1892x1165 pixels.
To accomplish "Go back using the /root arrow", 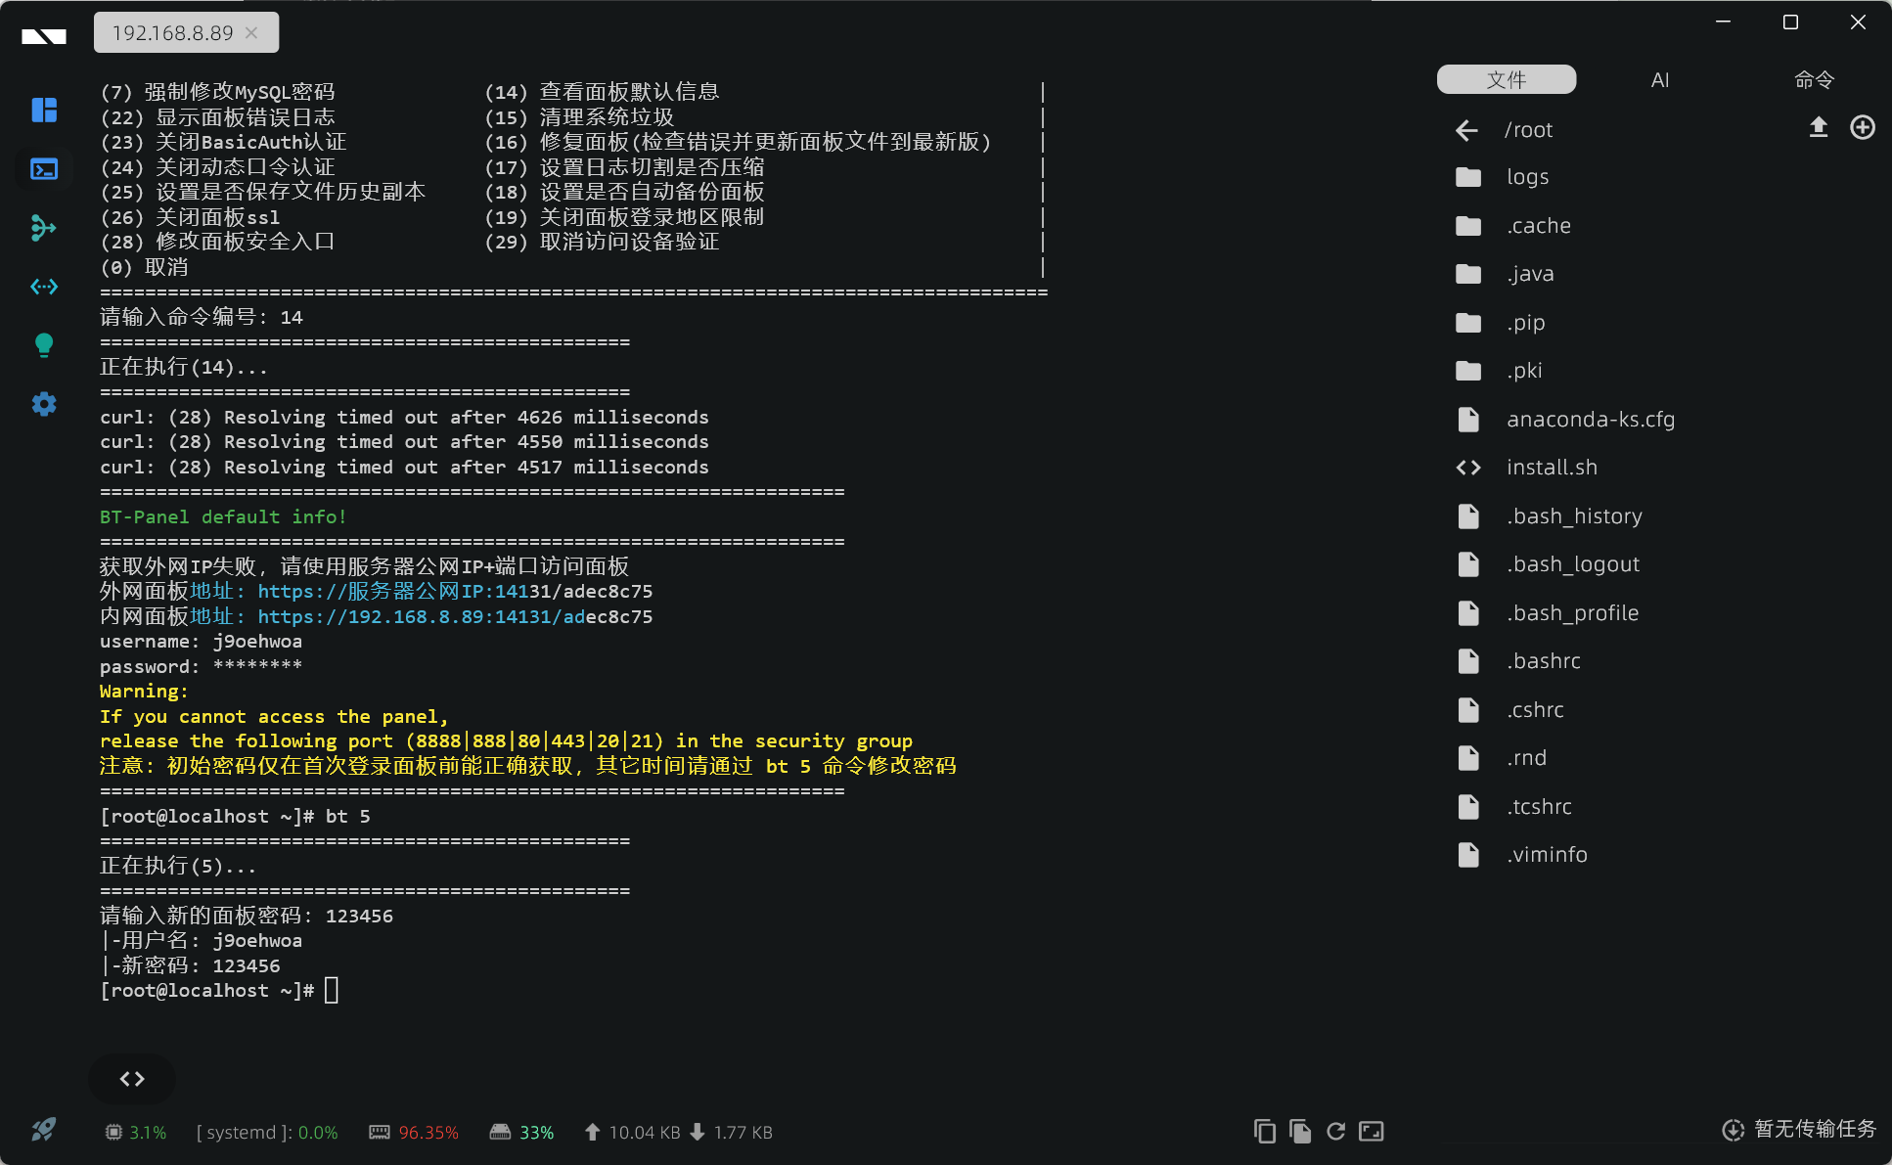I will pos(1465,130).
